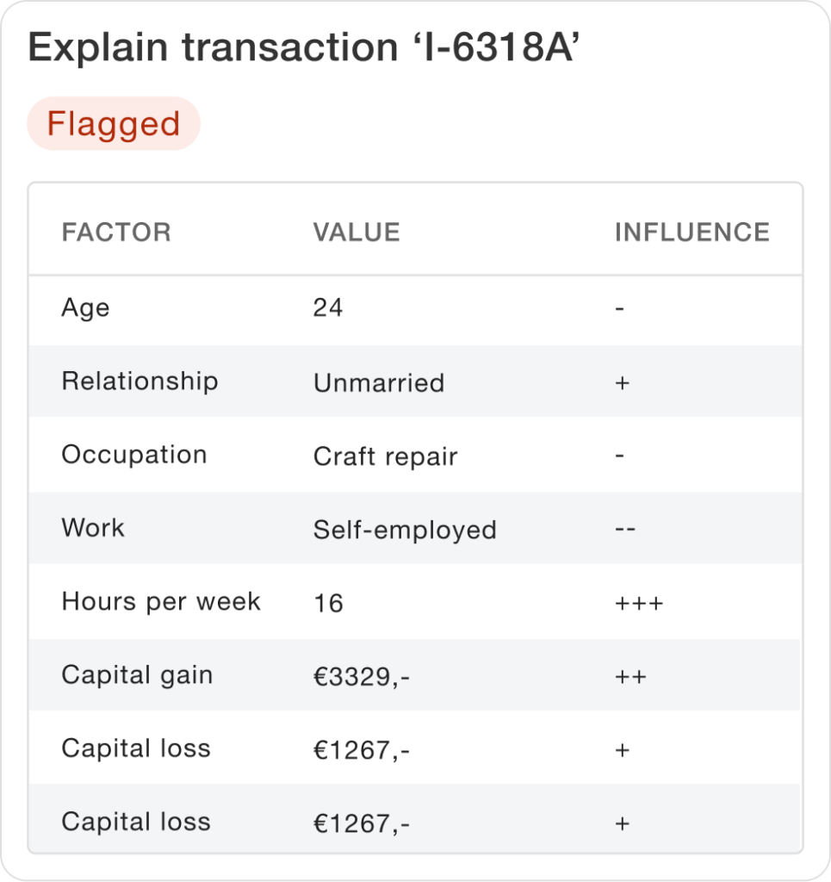Click the €3329,- capital gain value
Screen dimensions: 831x882
[362, 677]
